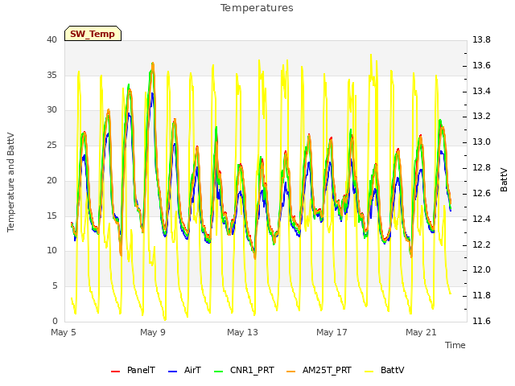The height and width of the screenshot is (386, 515).
Task: Click the 11.6 right axis tick label
Action: (481, 321)
